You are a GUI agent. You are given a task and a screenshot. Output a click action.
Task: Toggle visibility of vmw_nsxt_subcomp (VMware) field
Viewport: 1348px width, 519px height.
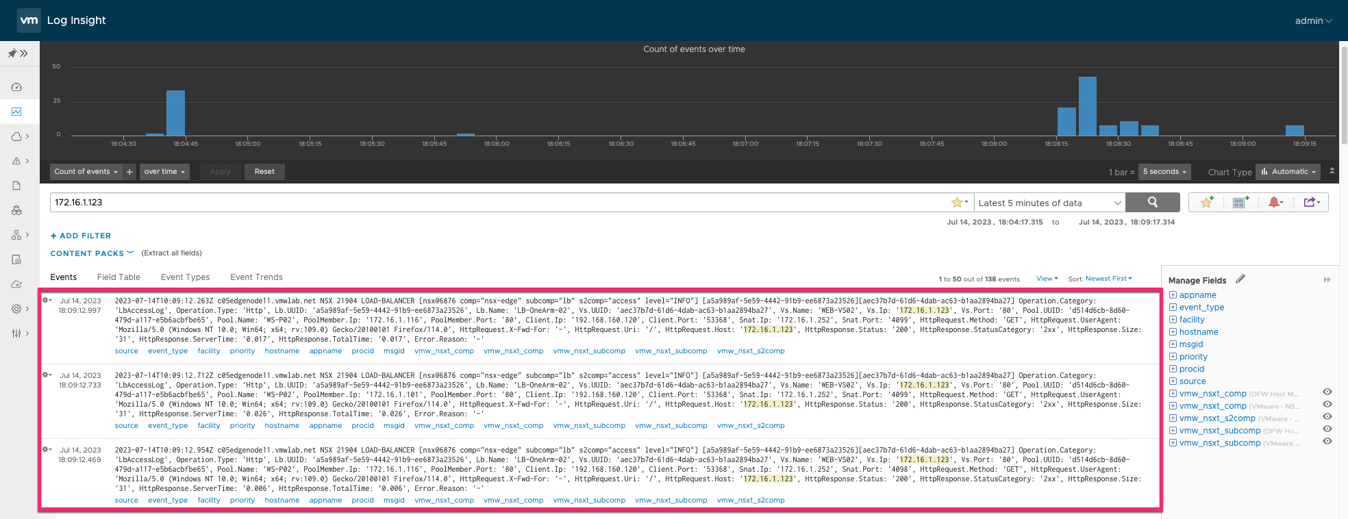point(1327,442)
